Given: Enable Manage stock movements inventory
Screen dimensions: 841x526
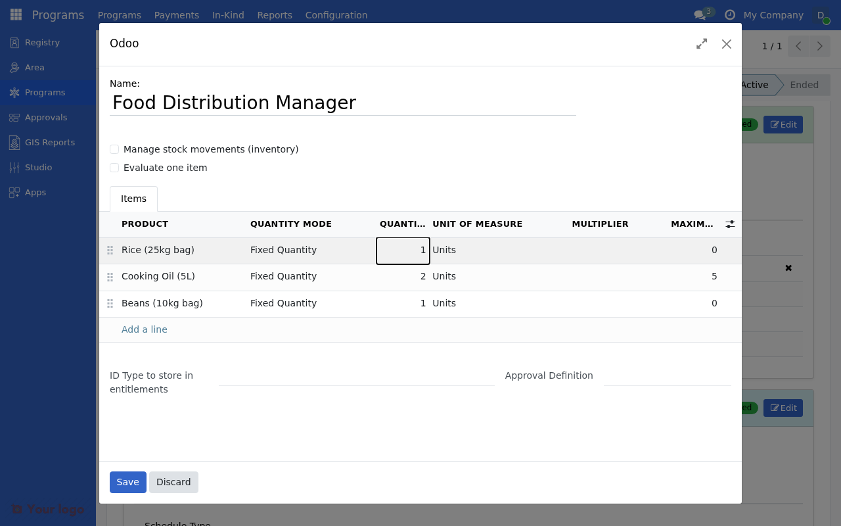Looking at the screenshot, I should pos(114,149).
